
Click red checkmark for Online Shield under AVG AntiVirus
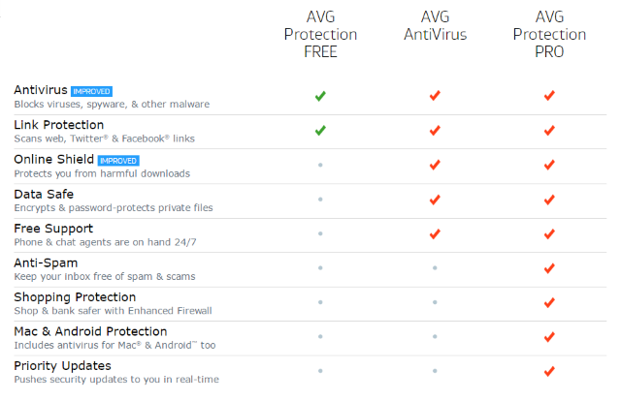[x=435, y=166]
